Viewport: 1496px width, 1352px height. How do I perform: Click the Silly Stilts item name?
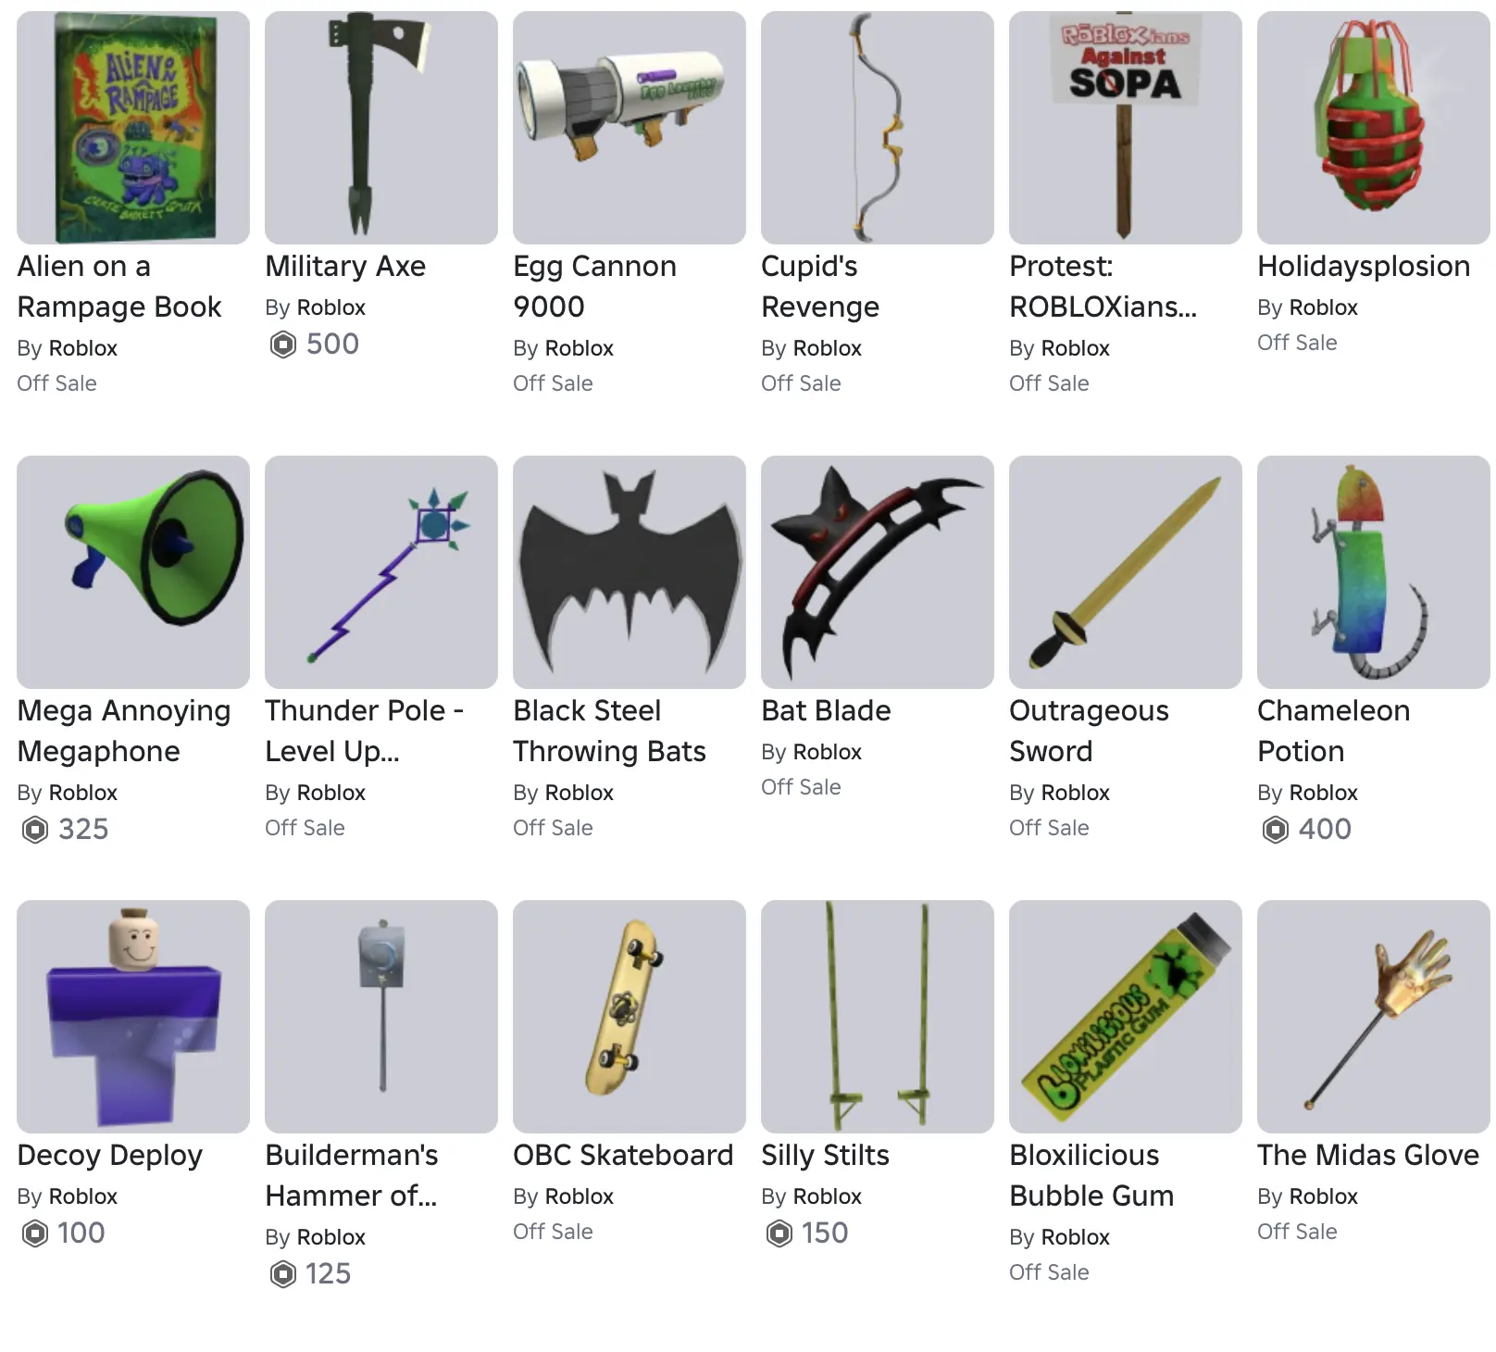[825, 1155]
